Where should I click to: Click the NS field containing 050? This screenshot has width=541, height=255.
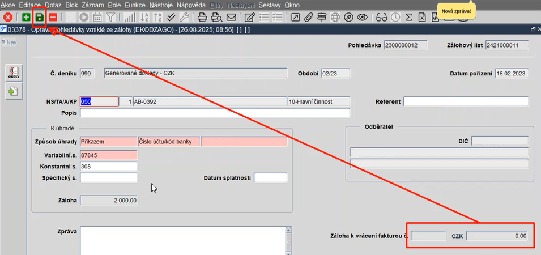(99, 101)
